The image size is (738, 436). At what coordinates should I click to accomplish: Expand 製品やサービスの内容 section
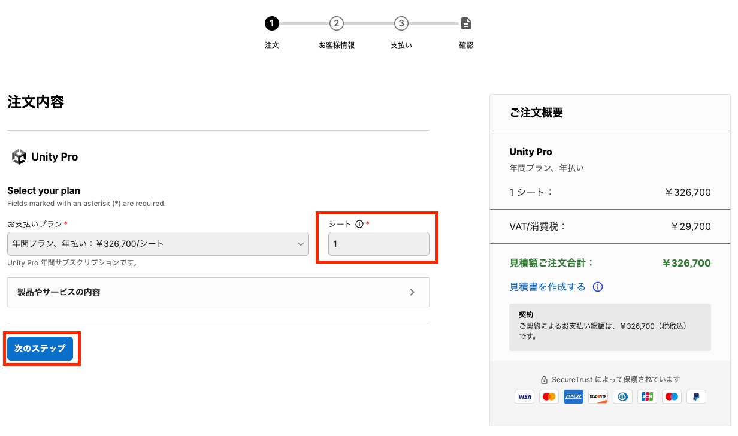click(218, 292)
